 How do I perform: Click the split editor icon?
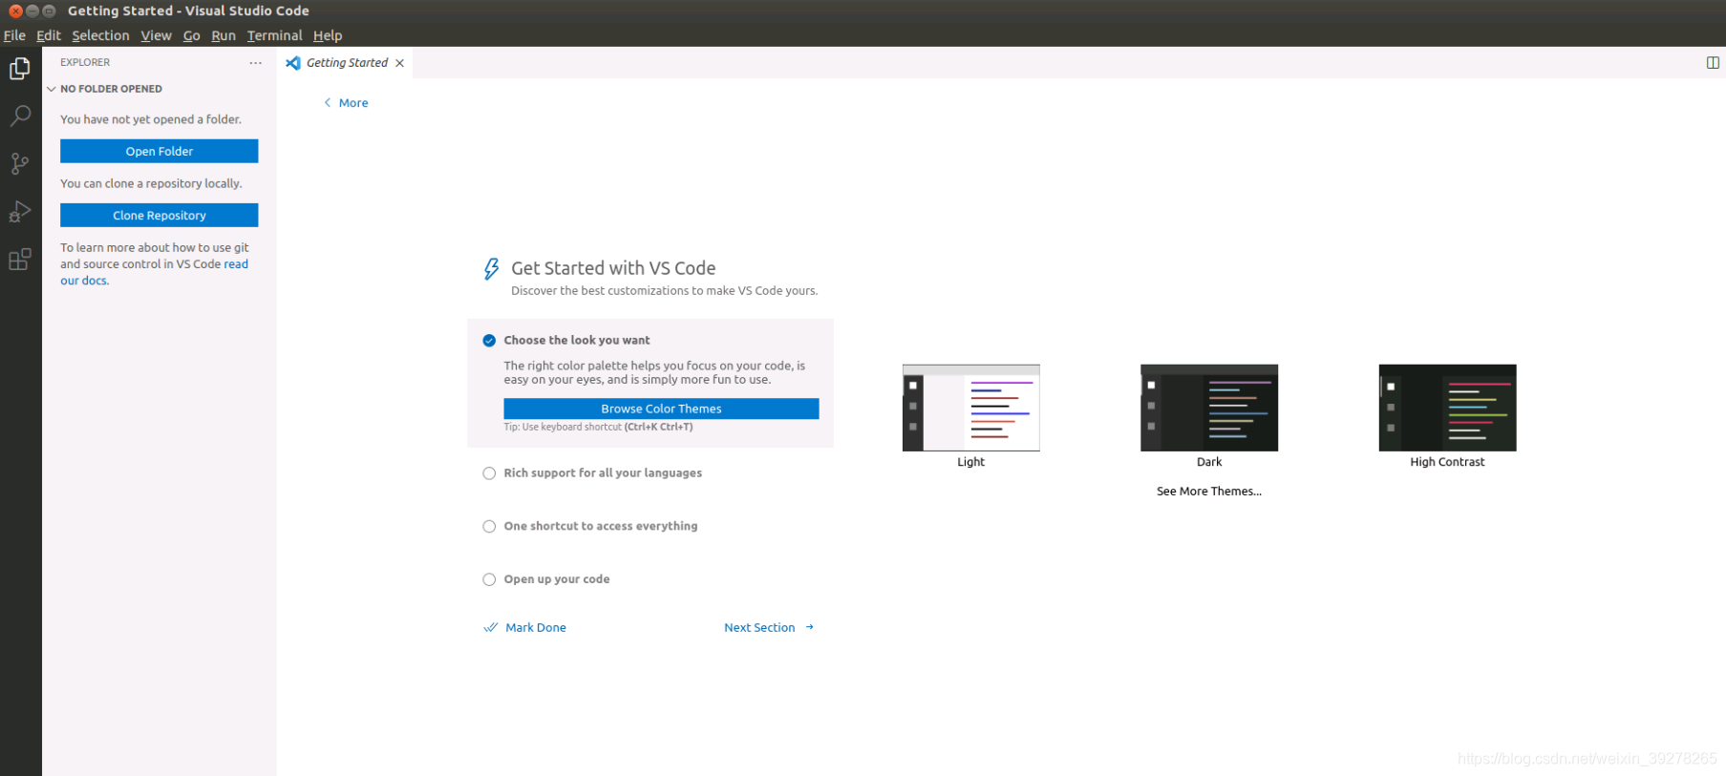coord(1713,63)
